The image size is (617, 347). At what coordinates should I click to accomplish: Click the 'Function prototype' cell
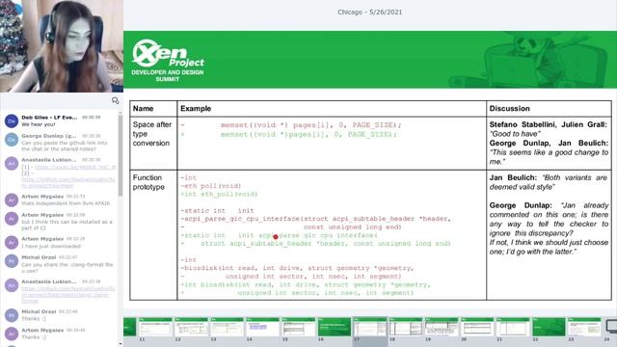(x=153, y=235)
